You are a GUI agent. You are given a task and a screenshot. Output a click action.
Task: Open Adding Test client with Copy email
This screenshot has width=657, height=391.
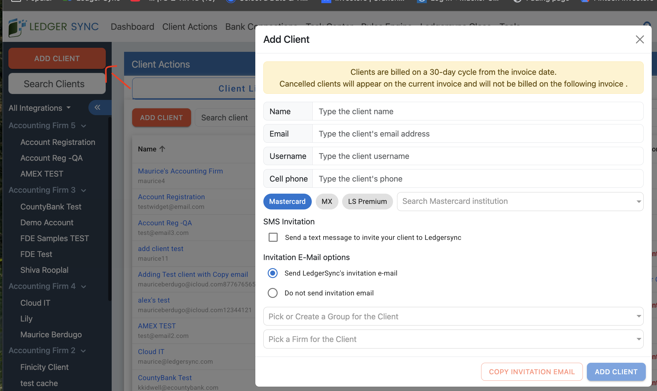pyautogui.click(x=193, y=274)
